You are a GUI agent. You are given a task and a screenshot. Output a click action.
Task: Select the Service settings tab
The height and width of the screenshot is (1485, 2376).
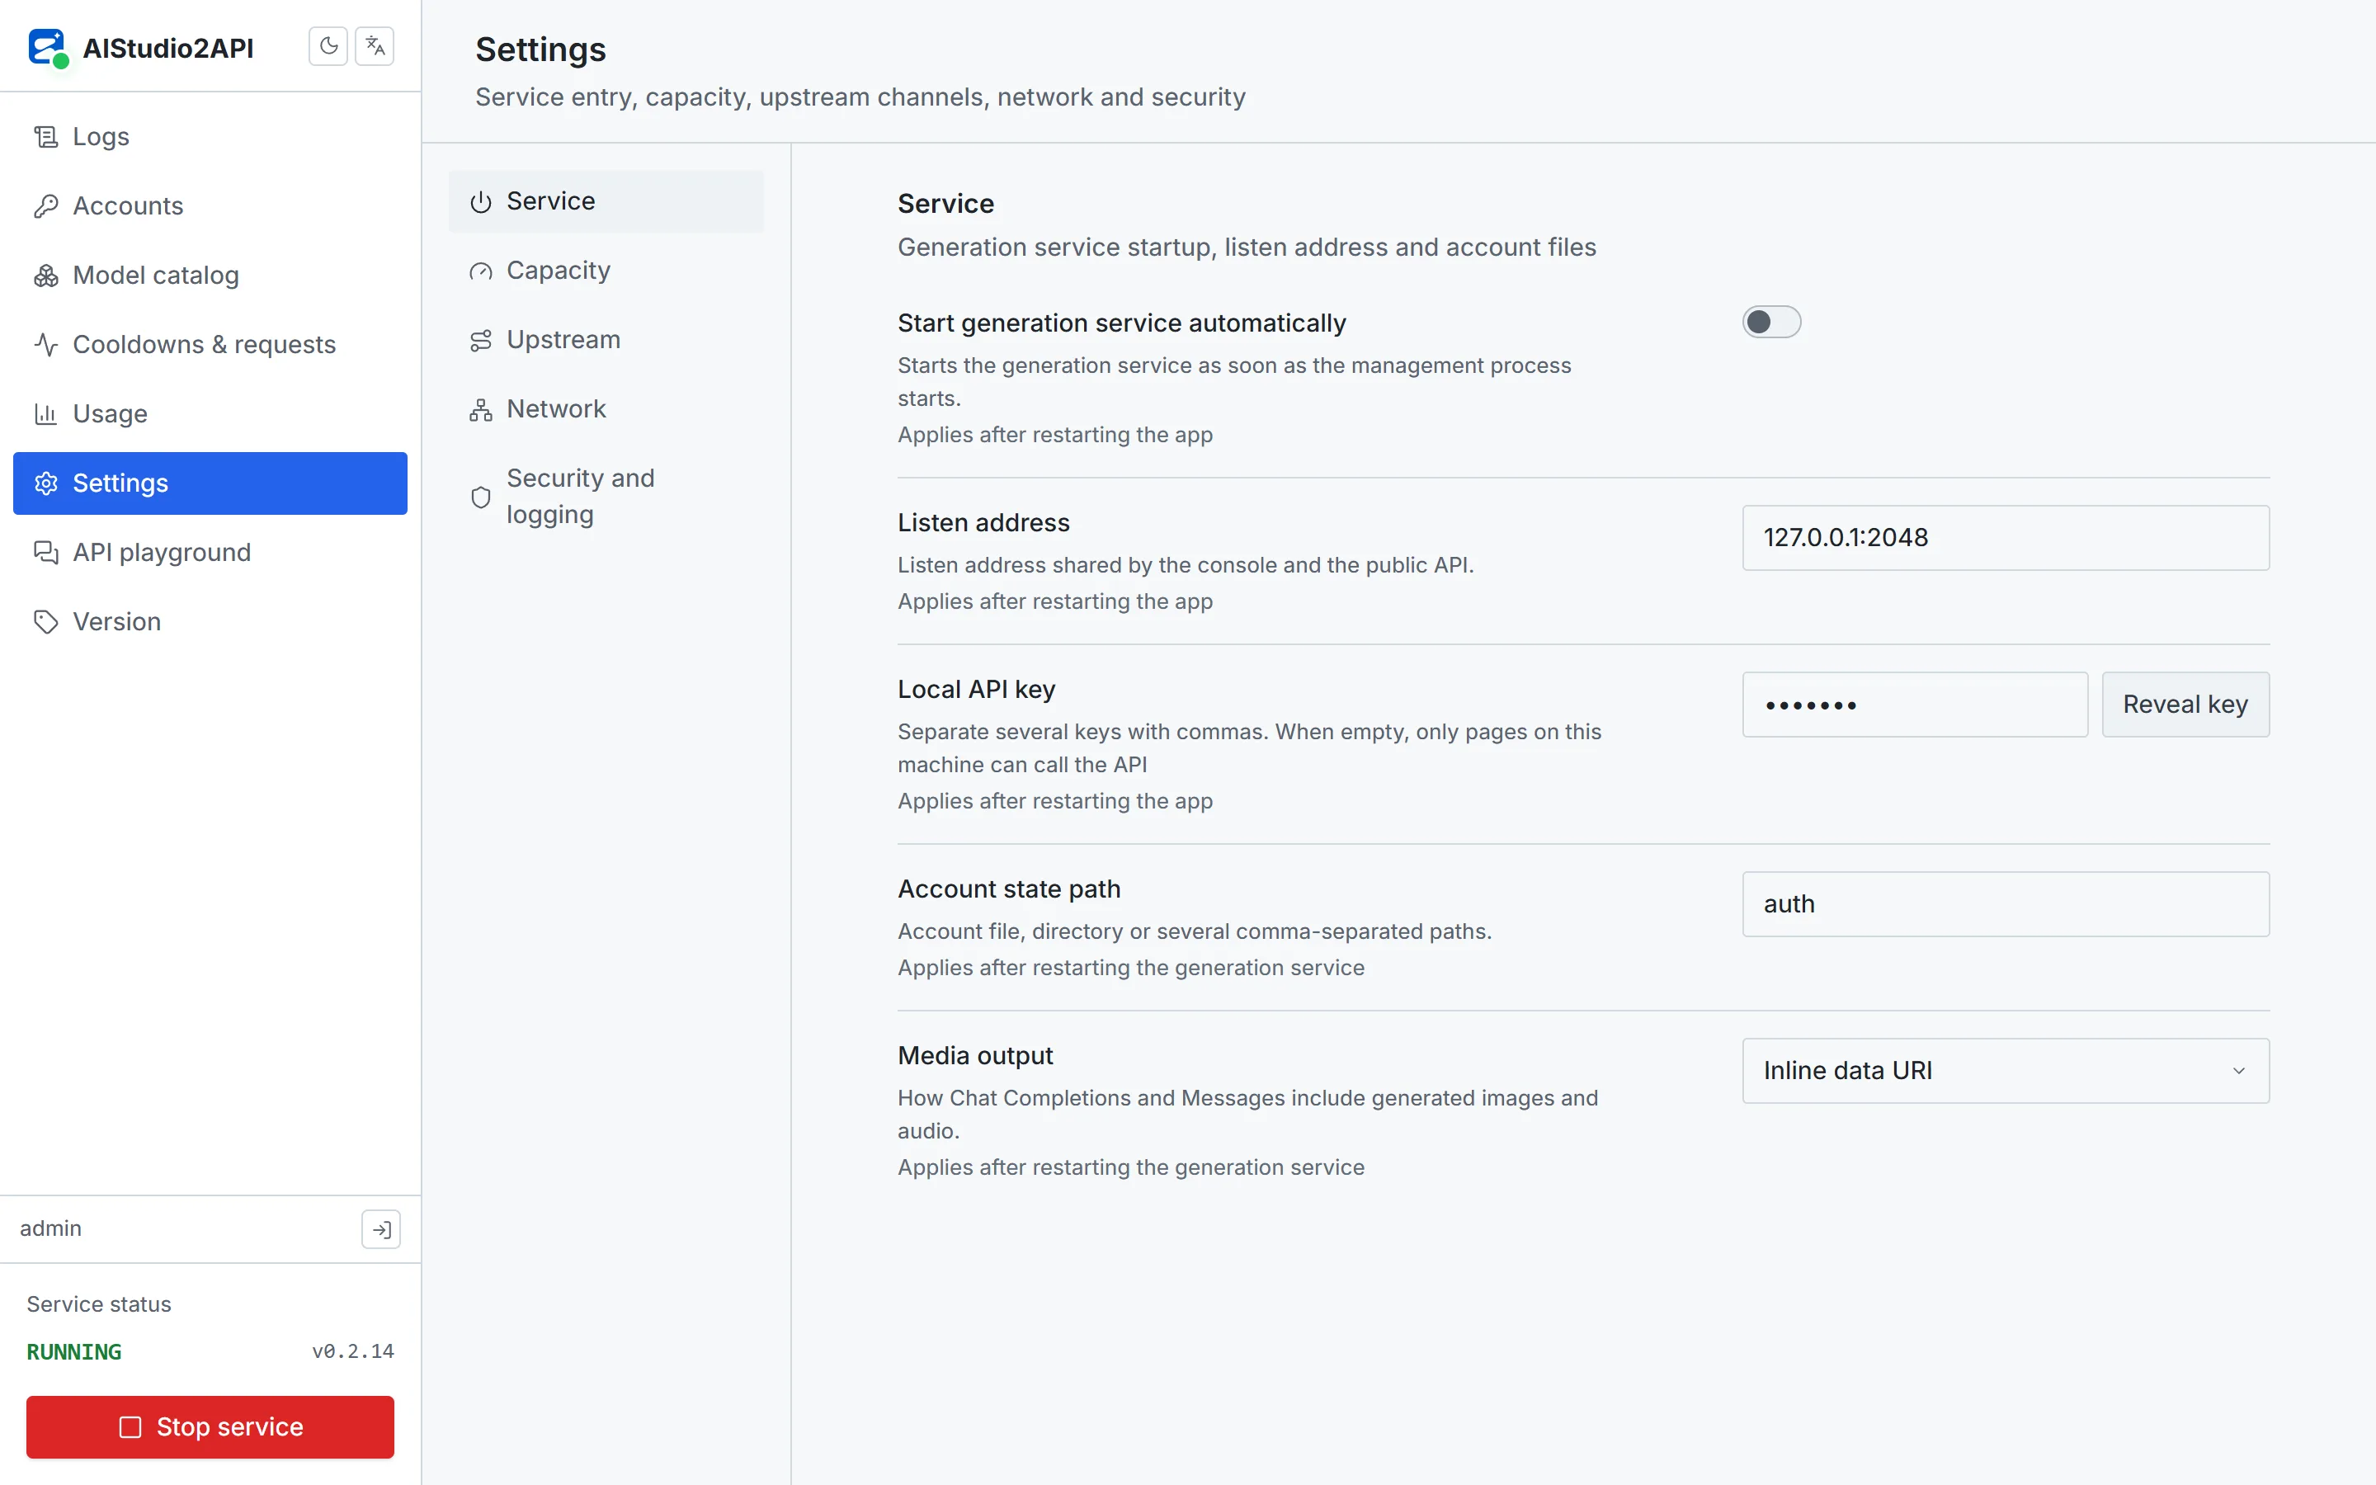606,201
